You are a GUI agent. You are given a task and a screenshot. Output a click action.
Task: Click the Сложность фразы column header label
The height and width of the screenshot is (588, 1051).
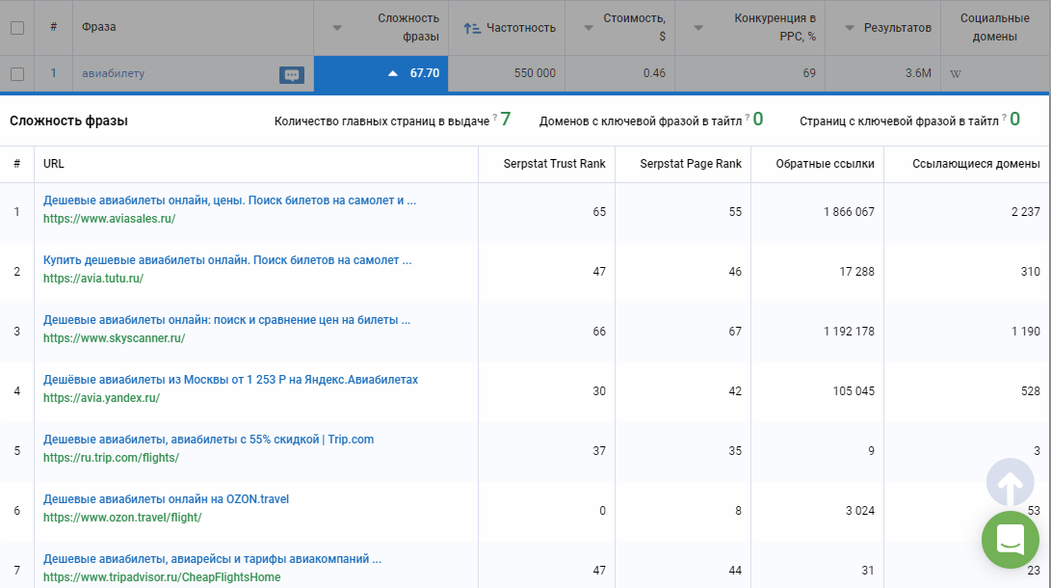(408, 28)
